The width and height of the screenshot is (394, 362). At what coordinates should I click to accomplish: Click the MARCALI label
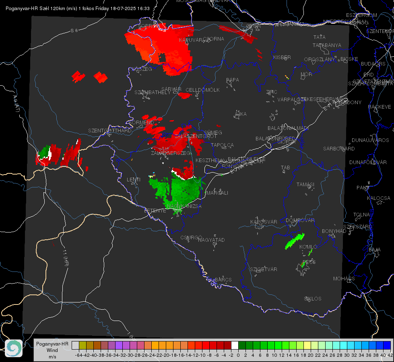(x=218, y=193)
